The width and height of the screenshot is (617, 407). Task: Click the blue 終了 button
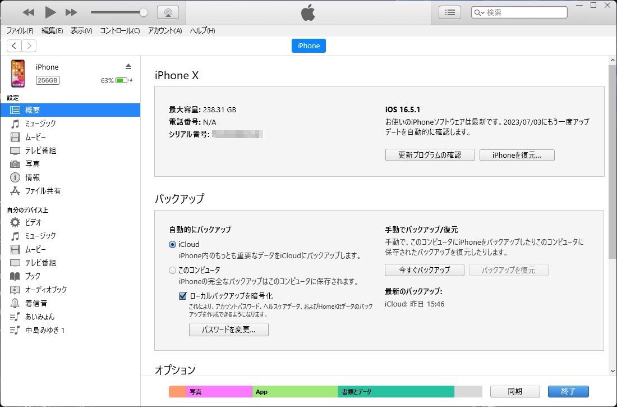(568, 391)
